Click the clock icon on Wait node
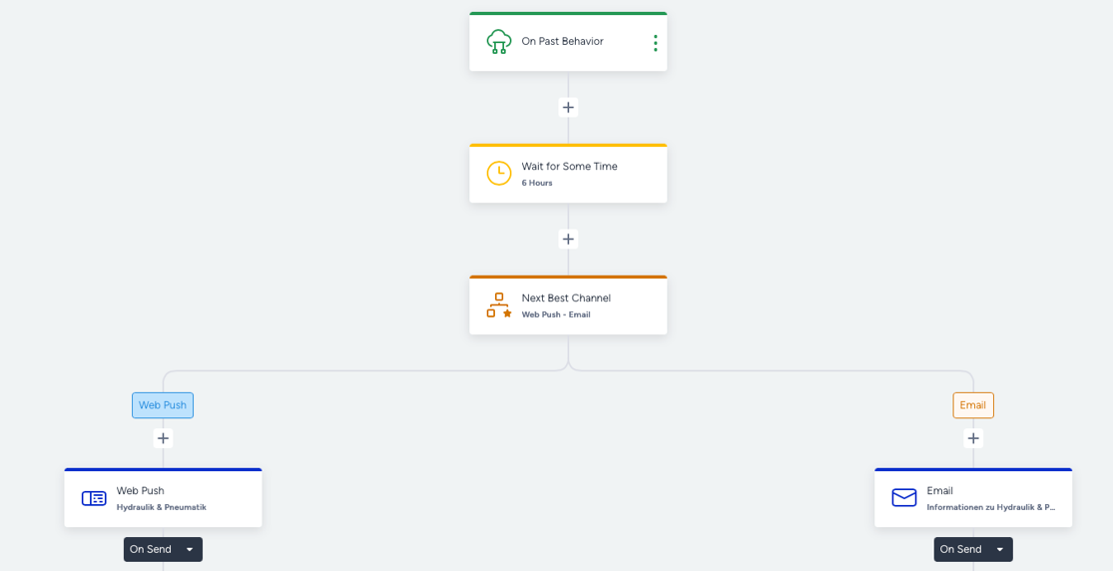The image size is (1113, 571). click(498, 174)
